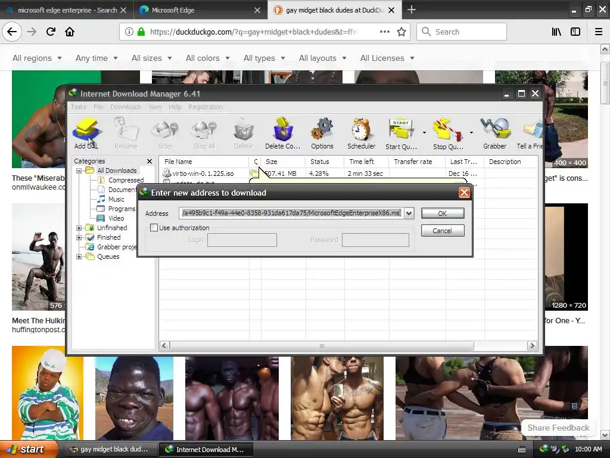Select the Firefox taskbar item
Image resolution: width=610 pixels, height=458 pixels.
(x=110, y=450)
